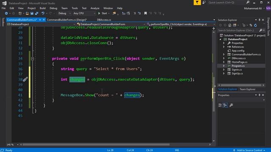Click the Uncomment selected lines icon

139,13
